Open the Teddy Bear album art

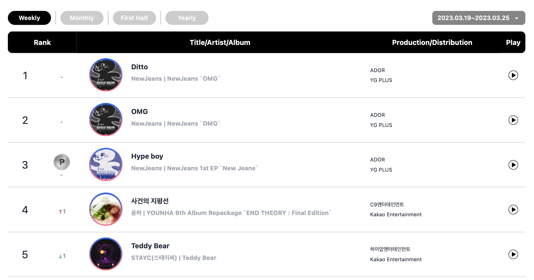[106, 254]
